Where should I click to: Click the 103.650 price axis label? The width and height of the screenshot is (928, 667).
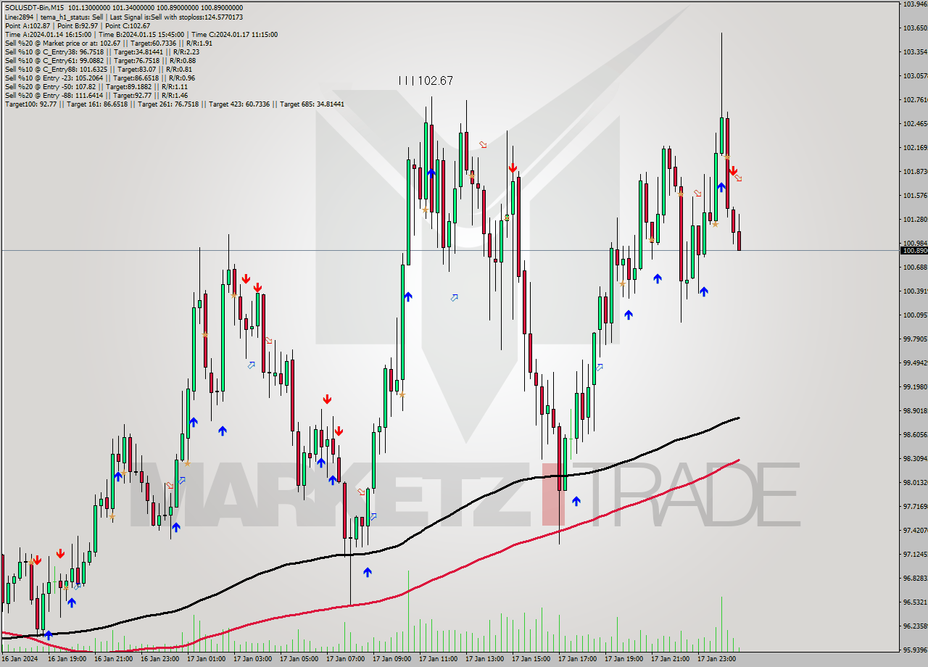coord(915,28)
